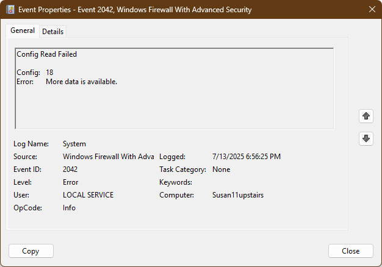Click the OpCode value "Info"
Viewport: 382px width, 267px height.
click(x=69, y=208)
